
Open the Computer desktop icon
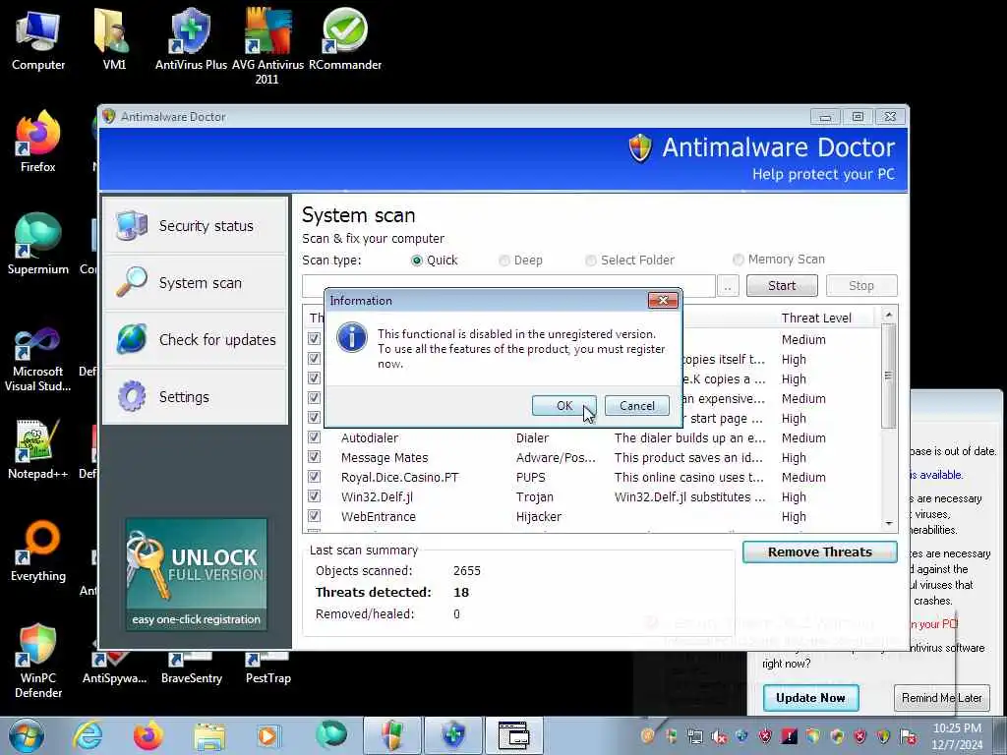38,39
